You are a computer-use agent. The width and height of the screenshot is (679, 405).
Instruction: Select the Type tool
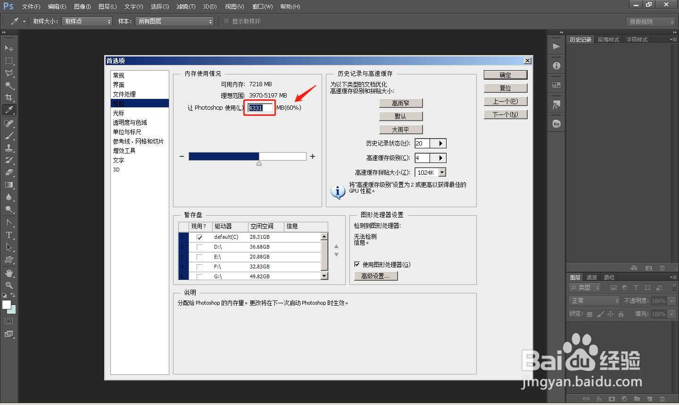pyautogui.click(x=9, y=235)
